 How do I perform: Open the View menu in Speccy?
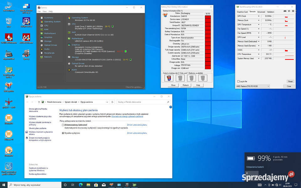[x=45, y=12]
